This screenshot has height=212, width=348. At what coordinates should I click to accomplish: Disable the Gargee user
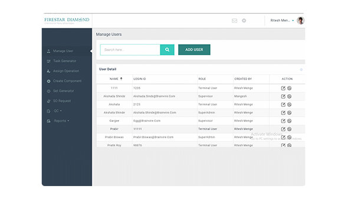pos(290,121)
